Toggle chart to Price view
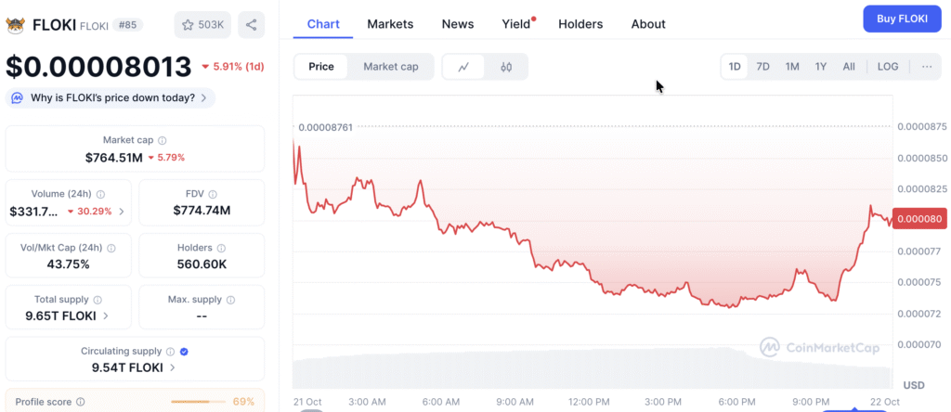The height and width of the screenshot is (412, 951). [x=321, y=67]
